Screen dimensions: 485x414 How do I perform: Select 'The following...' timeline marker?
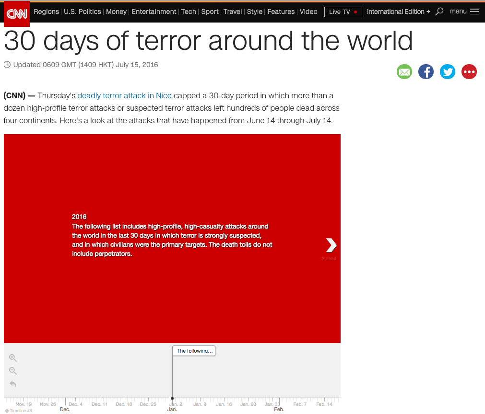click(x=194, y=351)
